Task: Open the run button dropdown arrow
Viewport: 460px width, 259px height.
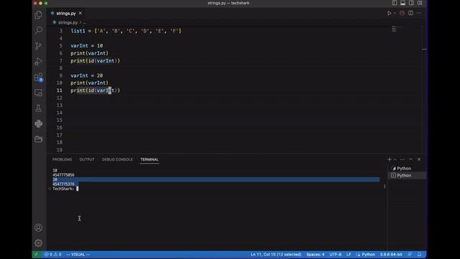Action: pyautogui.click(x=395, y=13)
